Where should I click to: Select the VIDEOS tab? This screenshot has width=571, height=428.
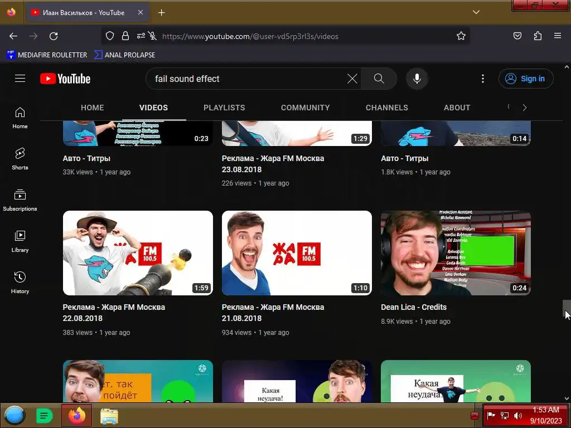pos(154,108)
